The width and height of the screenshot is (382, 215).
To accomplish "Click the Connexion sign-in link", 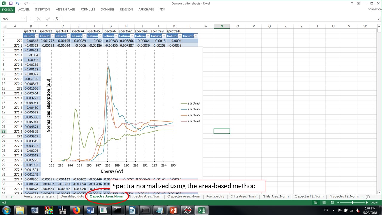I will 374,9.
